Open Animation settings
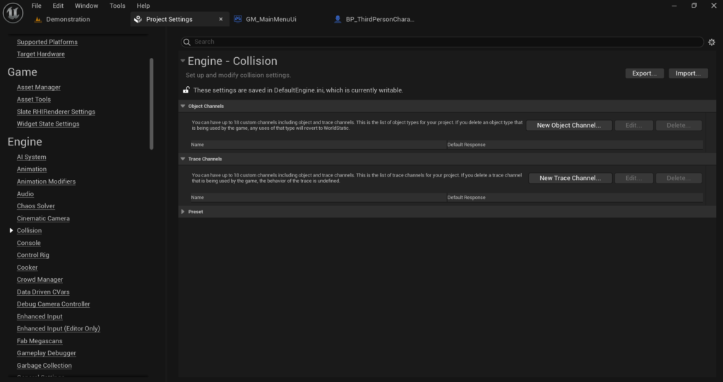Viewport: 723px width, 382px height. [x=32, y=169]
